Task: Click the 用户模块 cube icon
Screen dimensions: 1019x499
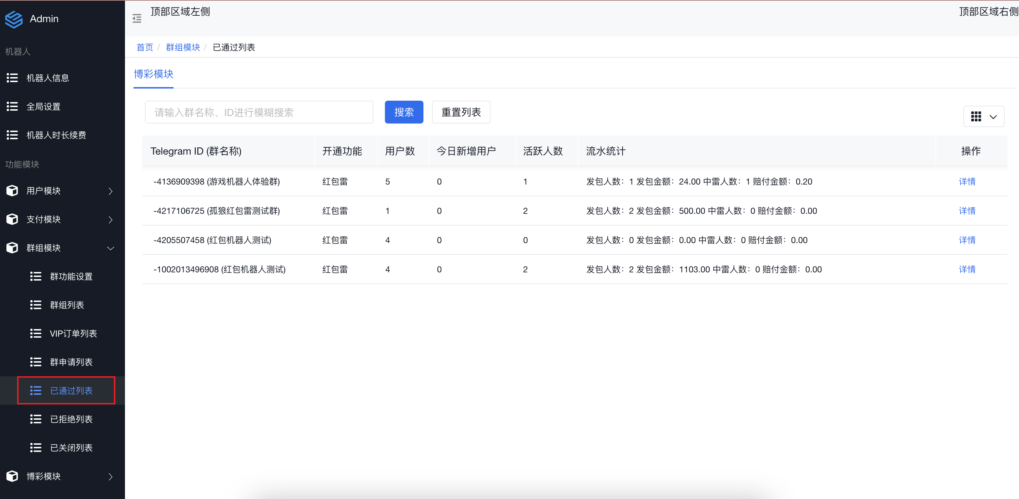Action: 12,191
